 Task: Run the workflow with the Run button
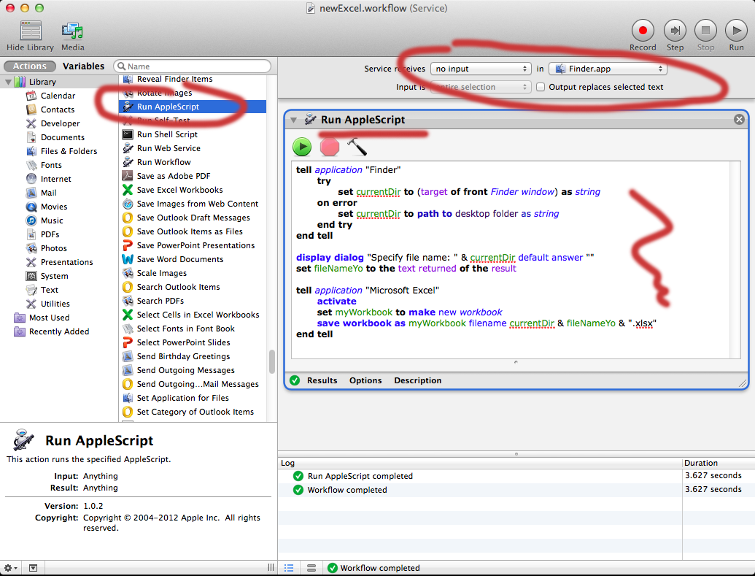tap(736, 31)
